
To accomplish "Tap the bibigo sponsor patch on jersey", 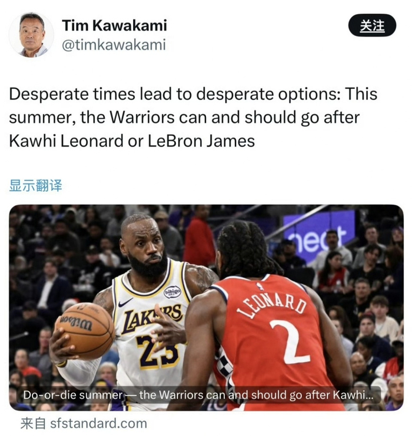I will click(172, 292).
